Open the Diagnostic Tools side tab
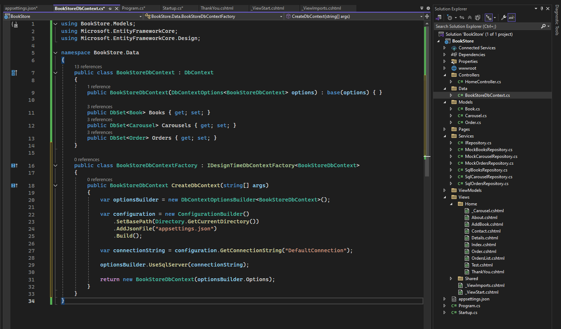The width and height of the screenshot is (561, 329). [557, 20]
